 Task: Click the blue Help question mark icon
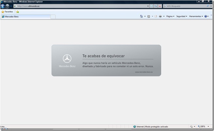pyautogui.click(x=206, y=16)
